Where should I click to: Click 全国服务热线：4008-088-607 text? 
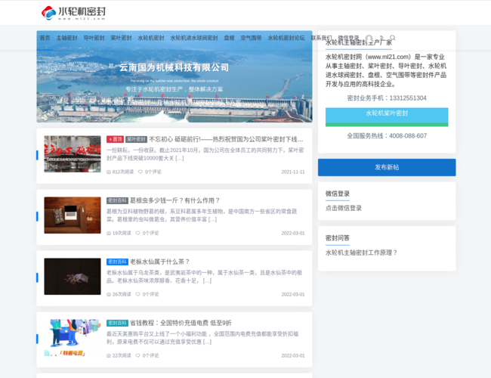click(x=387, y=136)
